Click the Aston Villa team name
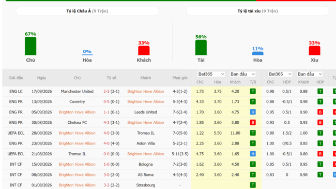 click(x=146, y=143)
